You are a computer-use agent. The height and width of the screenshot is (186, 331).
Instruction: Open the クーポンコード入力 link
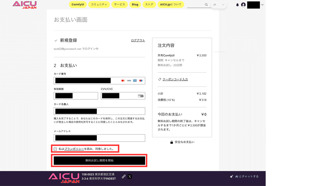tap(175, 79)
